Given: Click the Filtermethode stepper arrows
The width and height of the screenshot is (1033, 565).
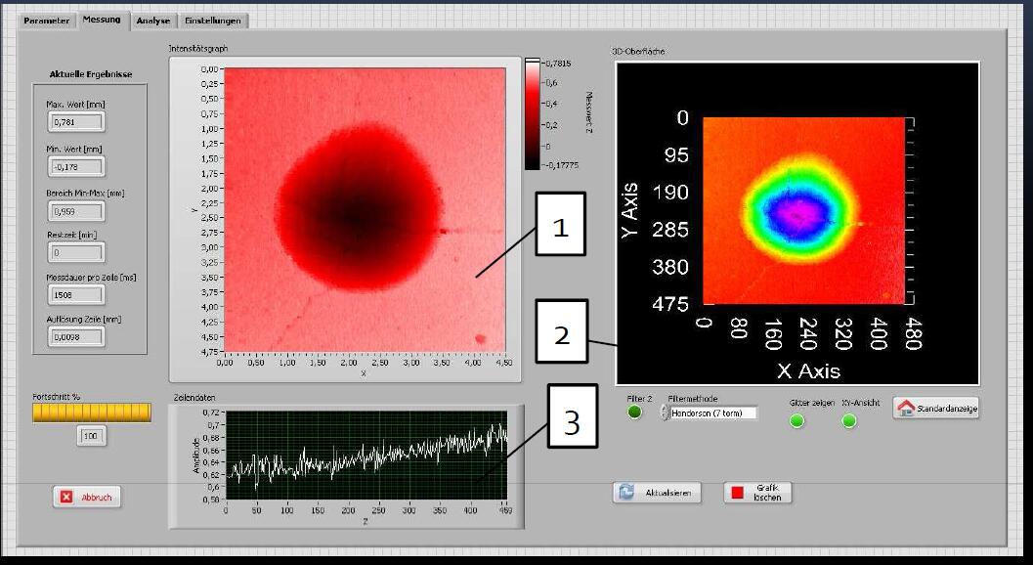Looking at the screenshot, I should pos(664,413).
